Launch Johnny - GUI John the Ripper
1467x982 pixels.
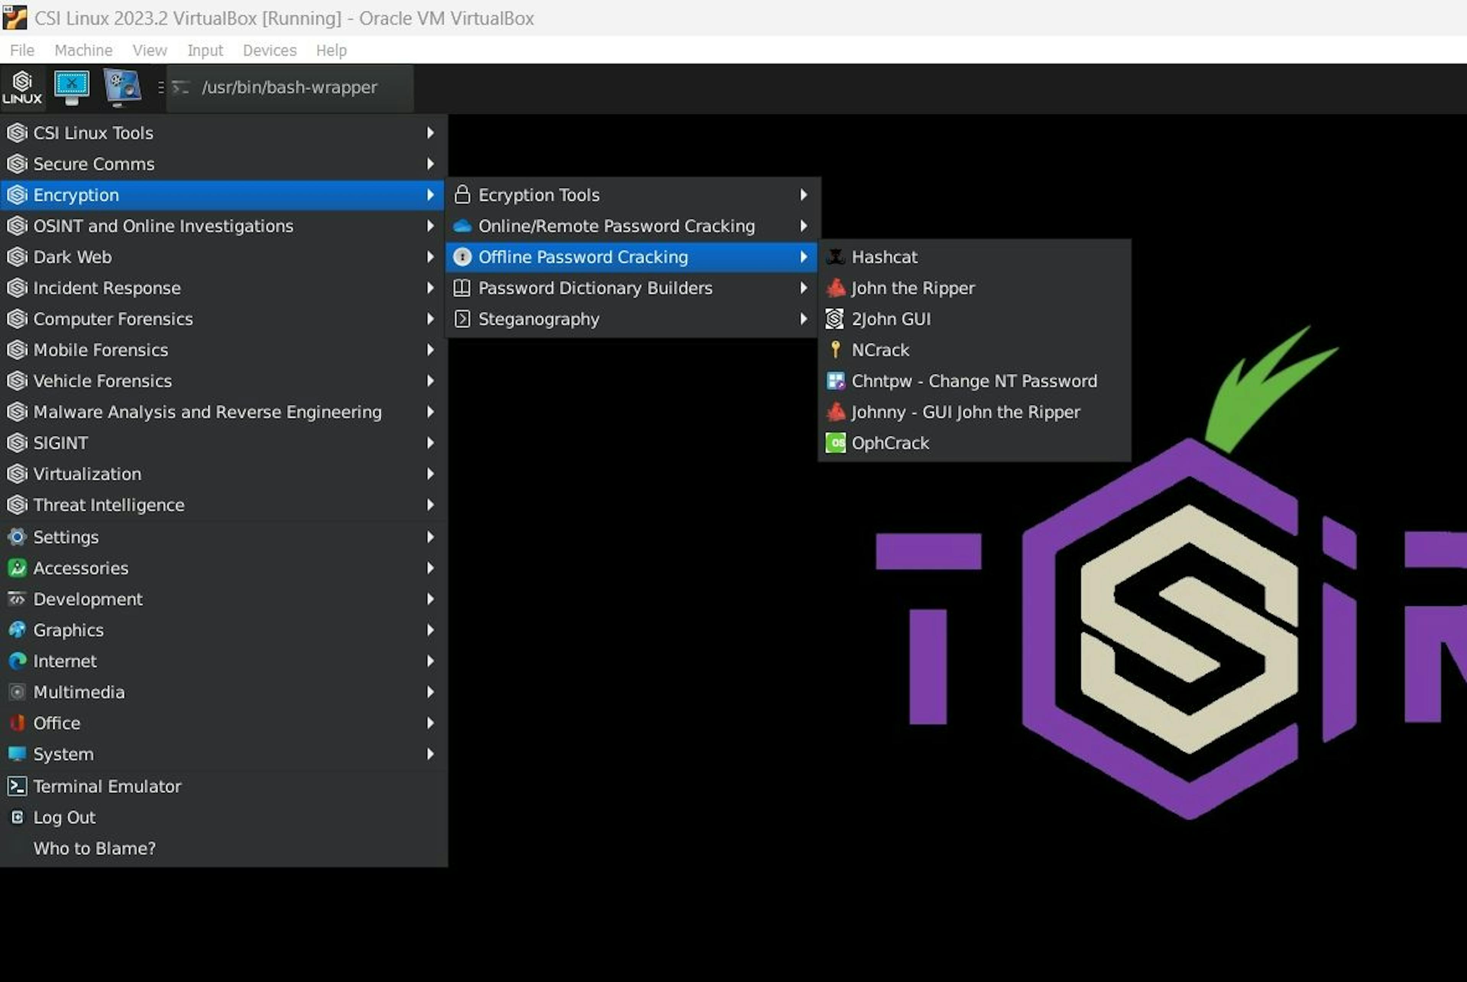click(965, 412)
